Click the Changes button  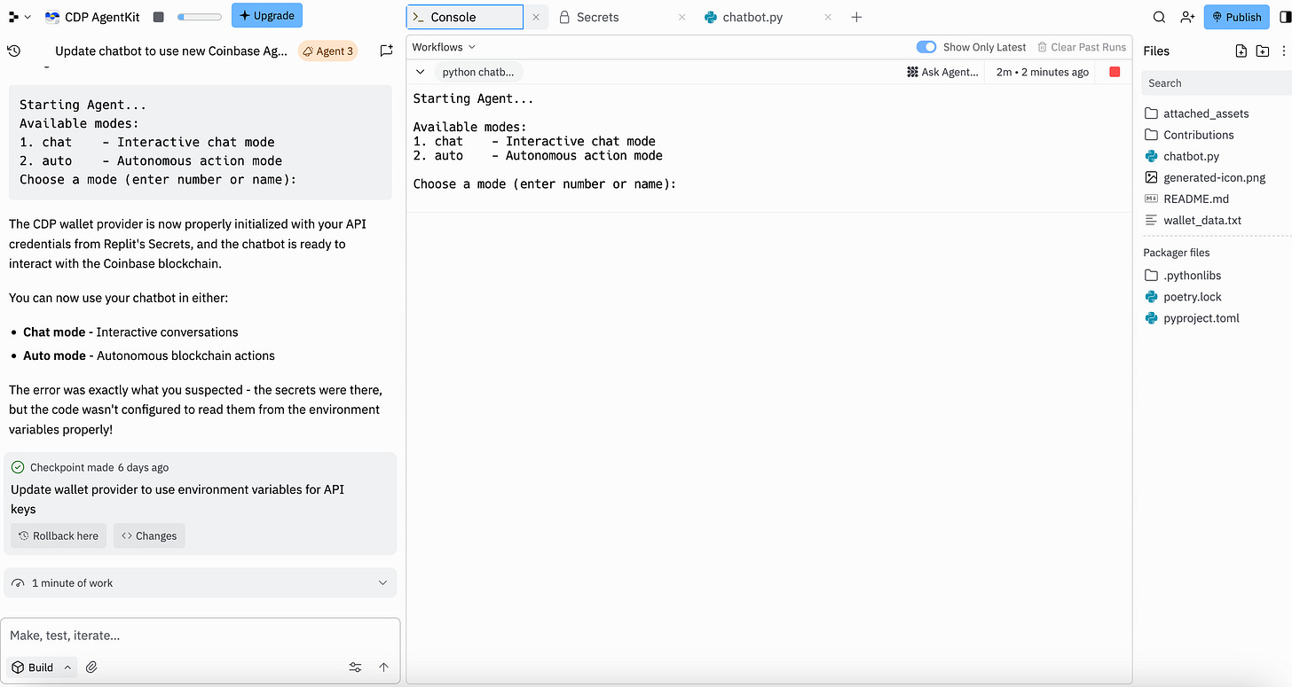(x=149, y=535)
